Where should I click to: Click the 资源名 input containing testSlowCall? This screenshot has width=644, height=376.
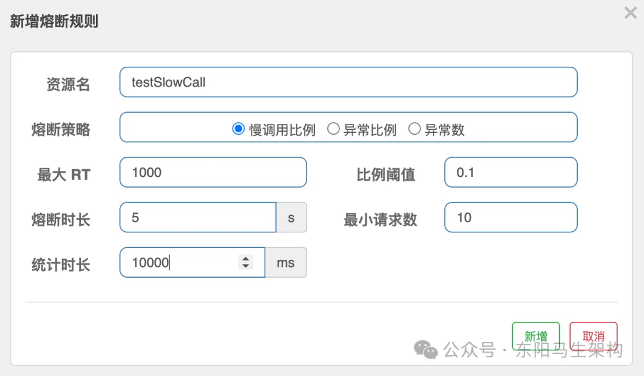[x=348, y=82]
